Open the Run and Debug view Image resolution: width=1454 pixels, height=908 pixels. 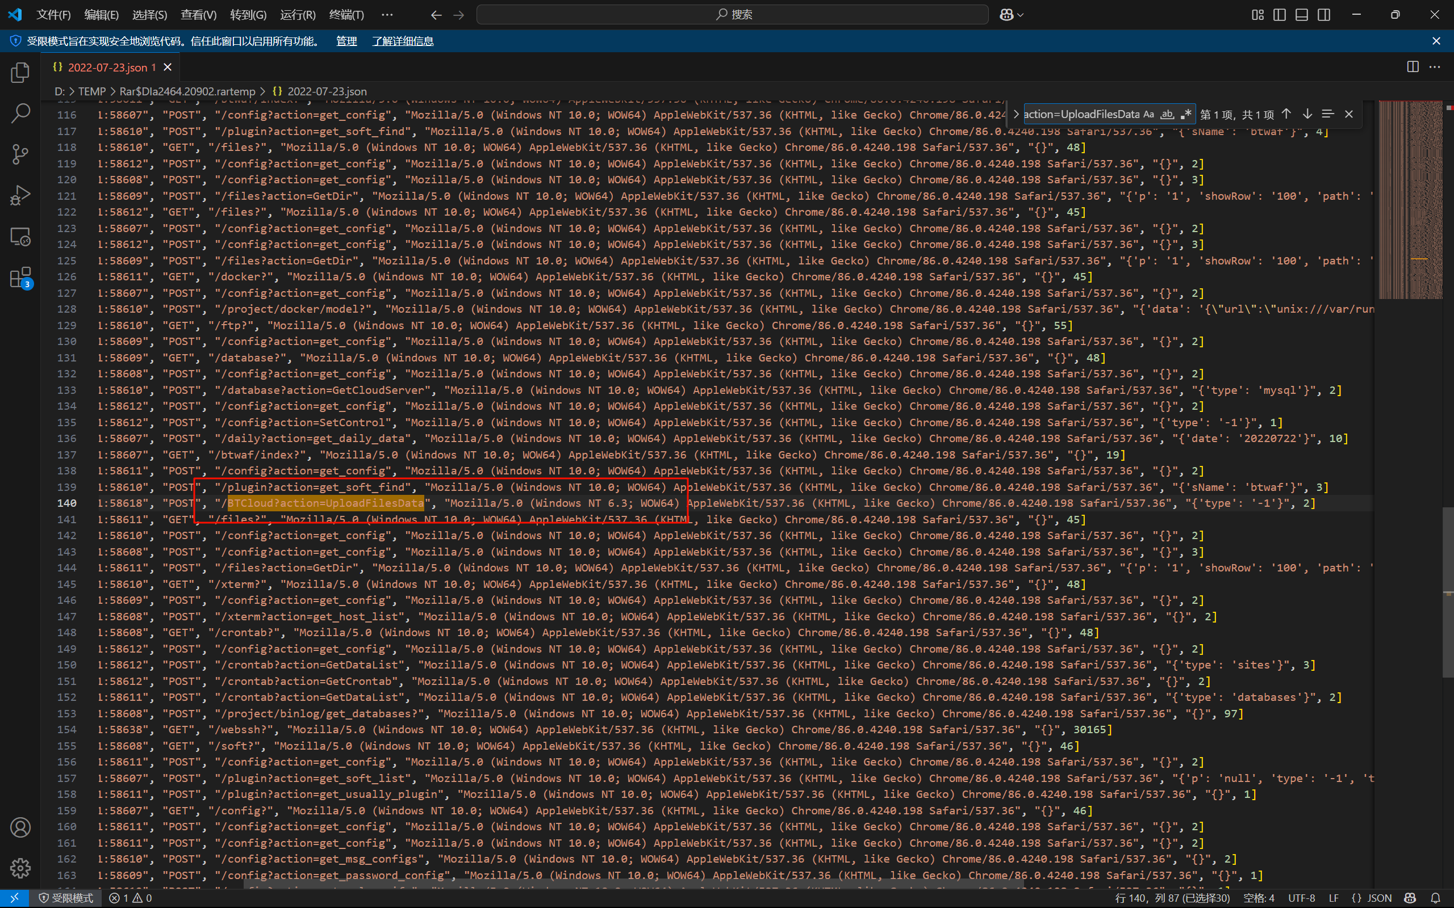(x=20, y=195)
